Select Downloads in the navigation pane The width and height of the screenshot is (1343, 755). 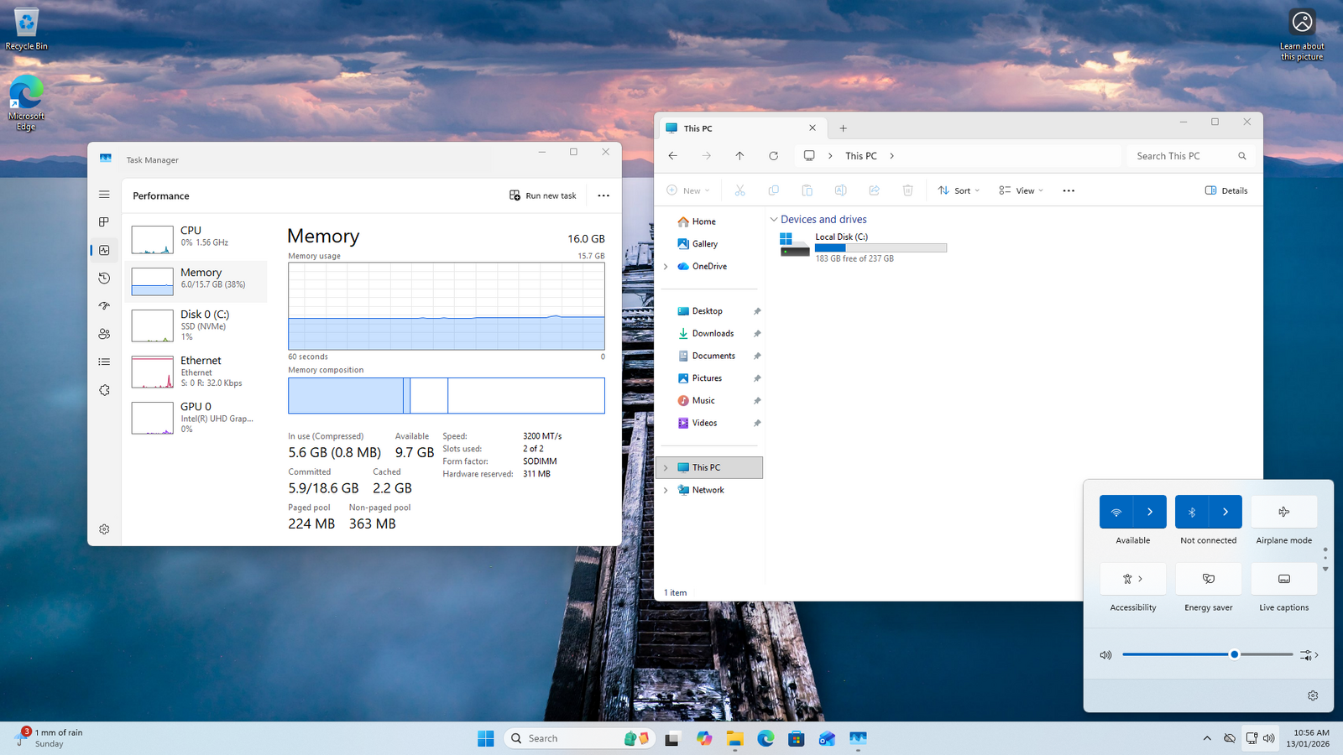click(x=713, y=334)
